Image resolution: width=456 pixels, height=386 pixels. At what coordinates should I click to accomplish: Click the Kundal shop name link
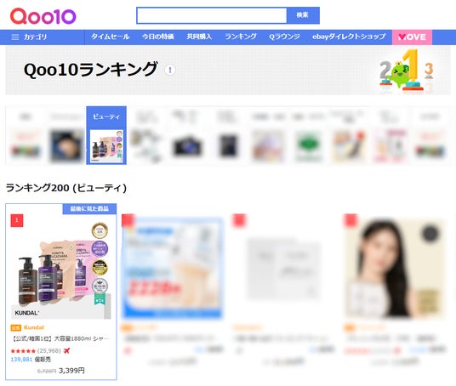[x=34, y=327]
